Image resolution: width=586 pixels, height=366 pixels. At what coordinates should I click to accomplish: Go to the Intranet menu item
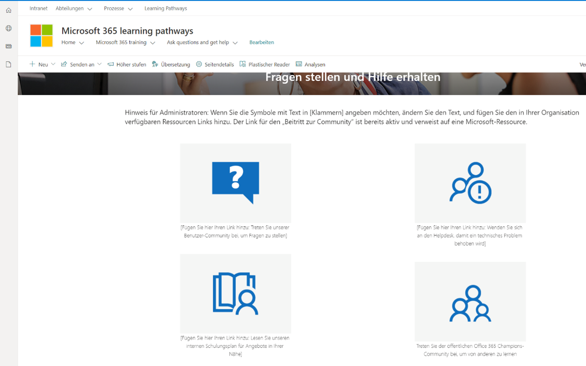39,8
